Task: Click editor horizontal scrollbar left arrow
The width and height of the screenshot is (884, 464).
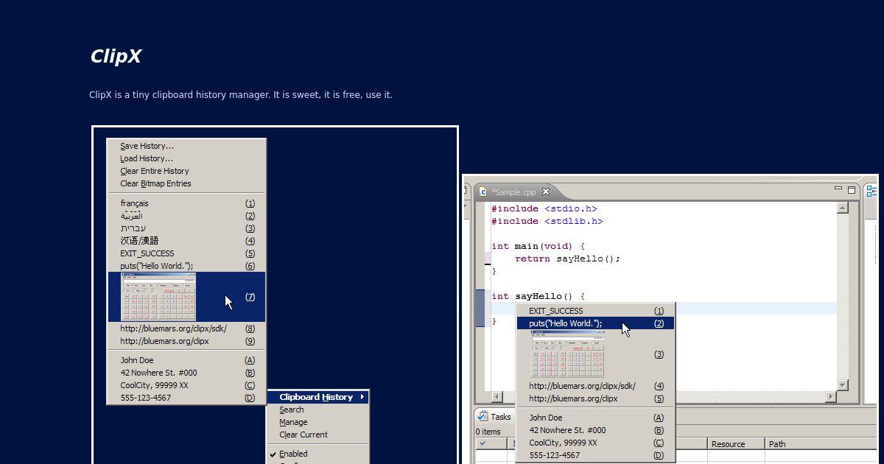Action: coord(497,396)
